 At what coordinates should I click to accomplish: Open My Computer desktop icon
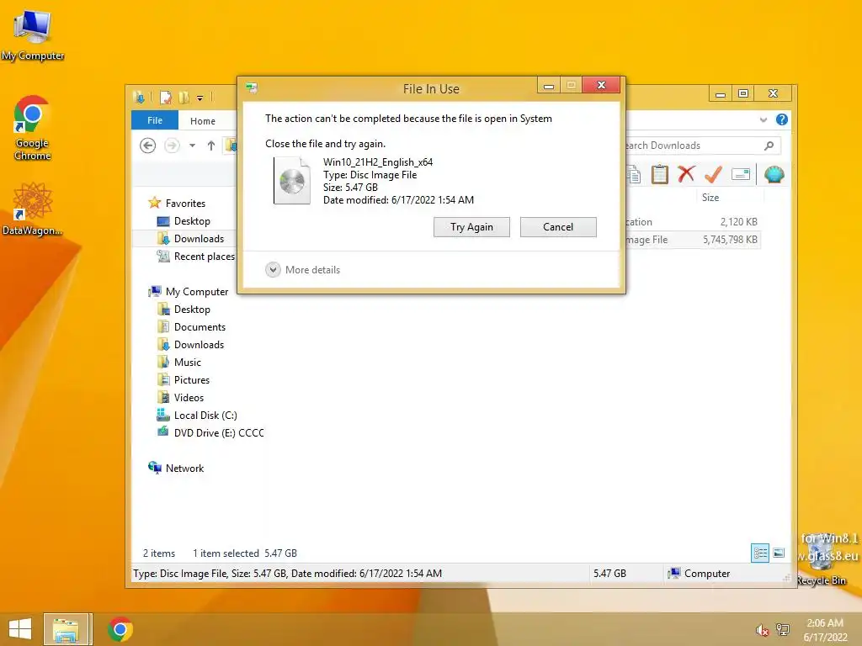33,36
